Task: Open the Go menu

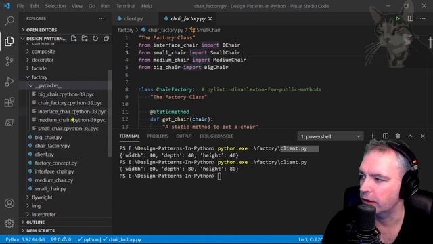Action: click(92, 6)
